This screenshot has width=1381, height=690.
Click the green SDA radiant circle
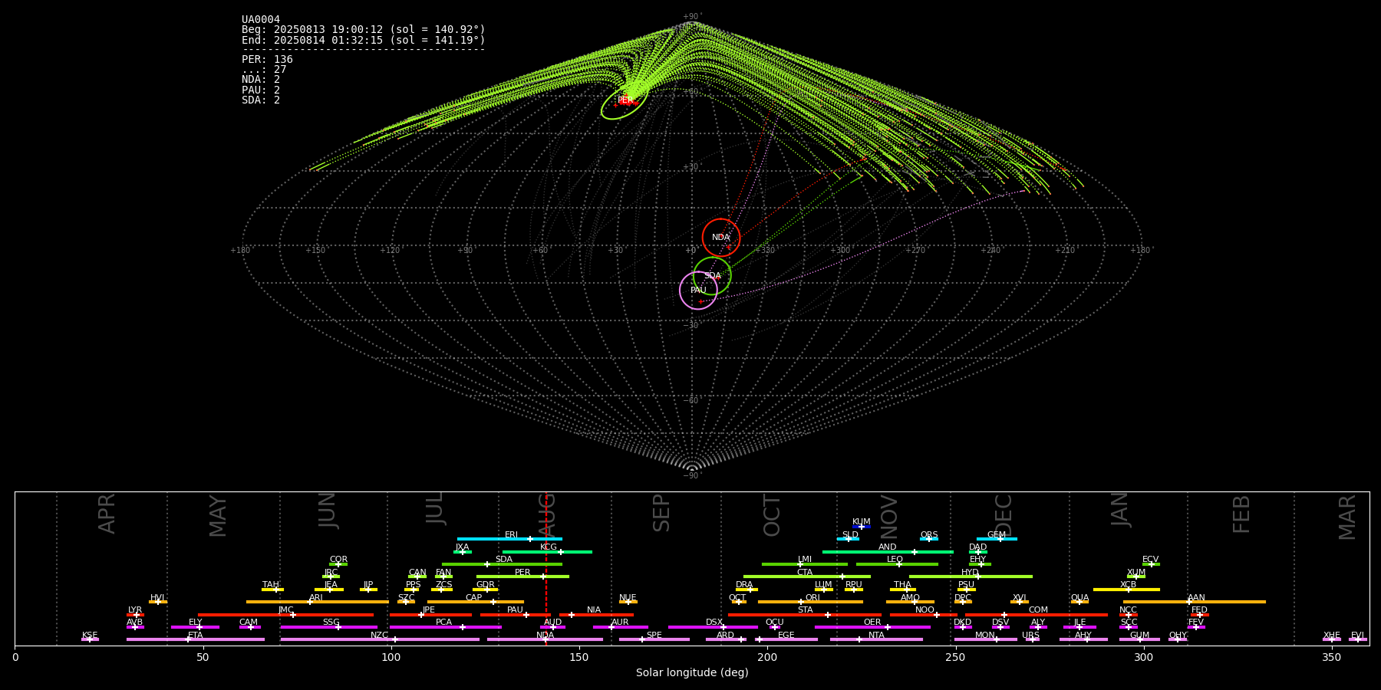(x=712, y=276)
